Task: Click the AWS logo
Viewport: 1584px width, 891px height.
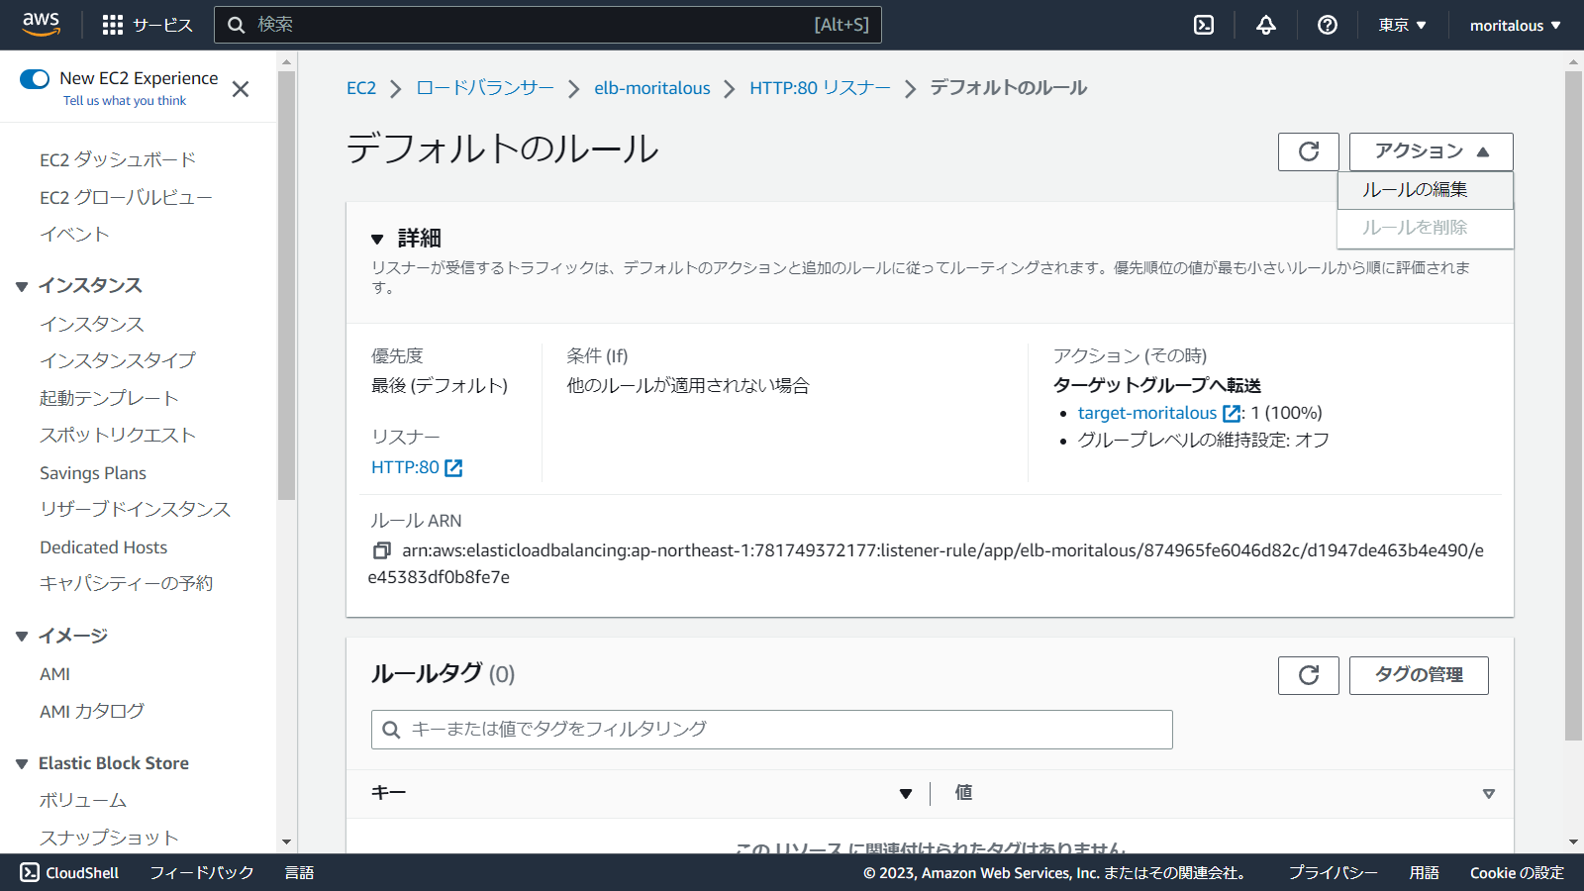Action: pos(40,24)
